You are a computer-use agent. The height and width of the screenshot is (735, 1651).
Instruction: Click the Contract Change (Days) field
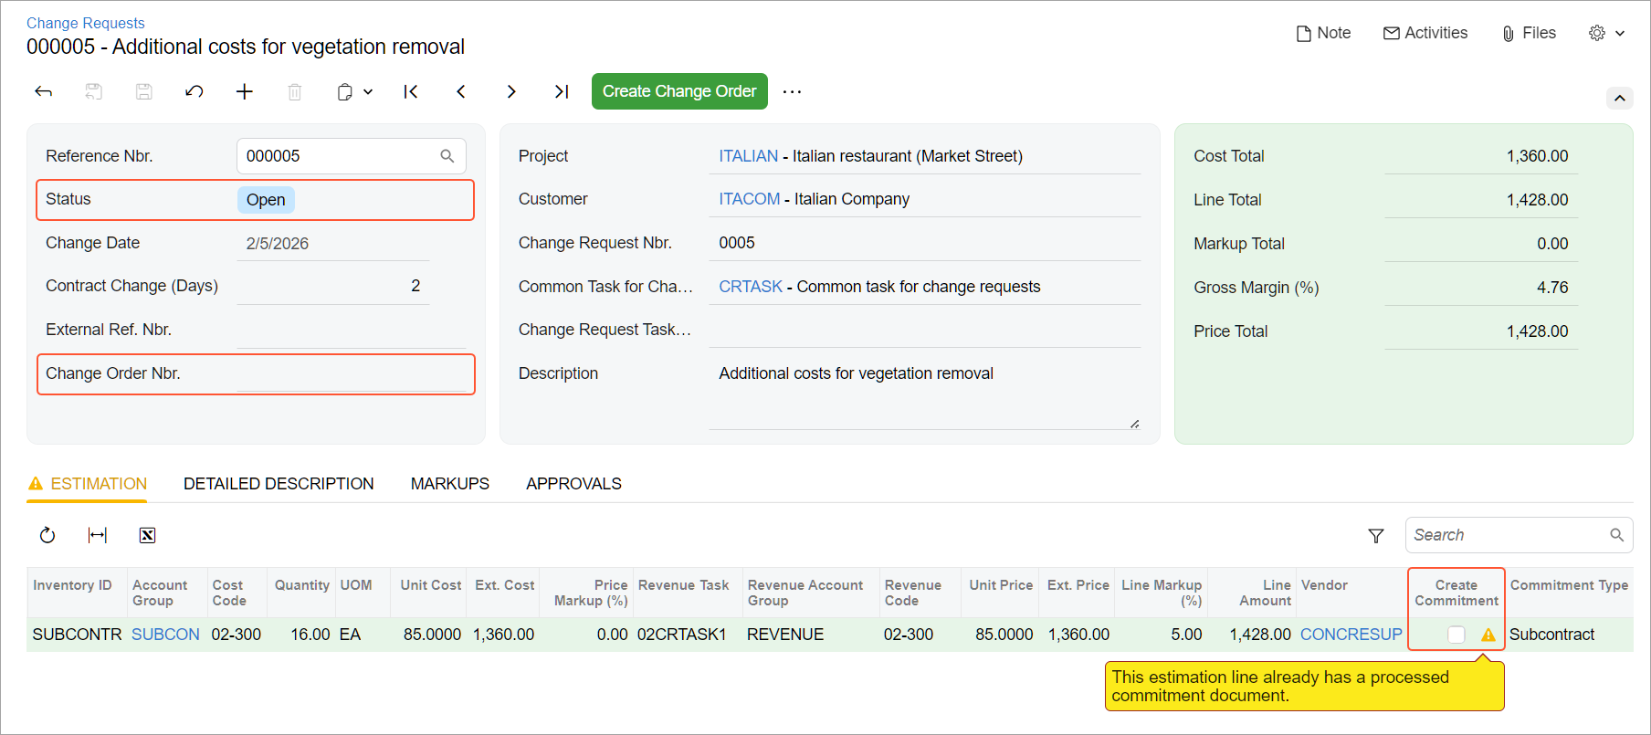pos(332,286)
